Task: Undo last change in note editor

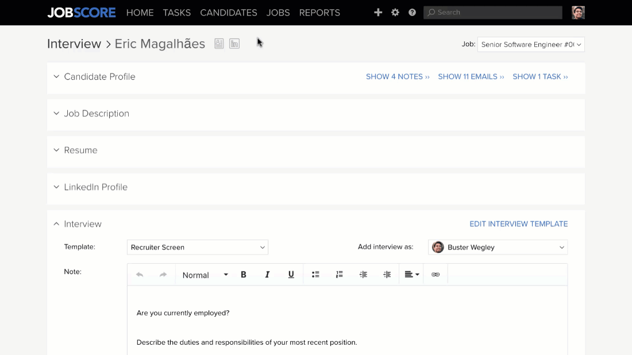Action: [140, 275]
